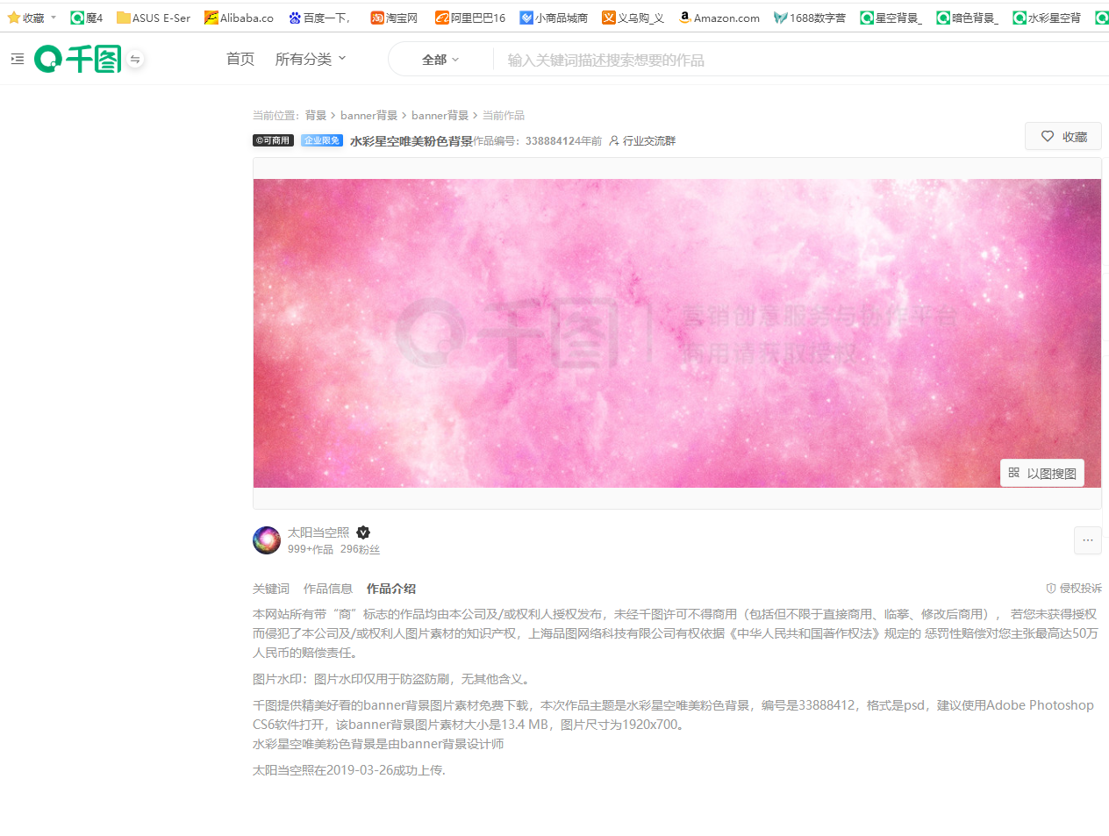Switch to the 作品信息 tab
The height and width of the screenshot is (836, 1109).
(328, 589)
